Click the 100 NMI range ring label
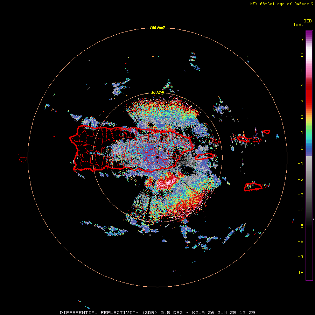 tap(157, 28)
